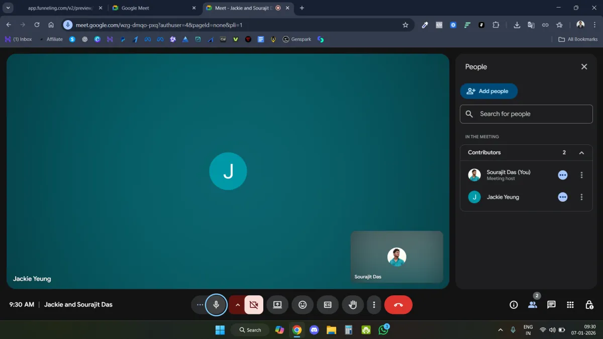Open the All Bookmarks folder
The height and width of the screenshot is (339, 603).
point(578,39)
